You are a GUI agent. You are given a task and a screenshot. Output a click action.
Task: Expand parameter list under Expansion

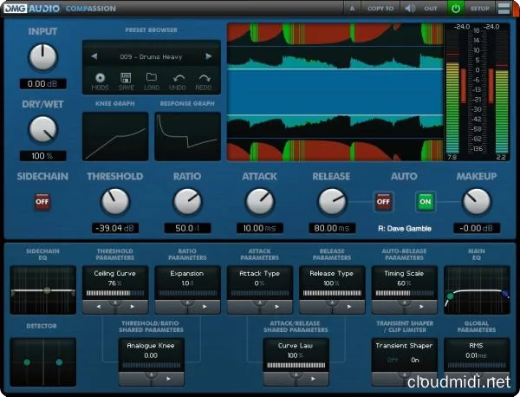coord(187,303)
